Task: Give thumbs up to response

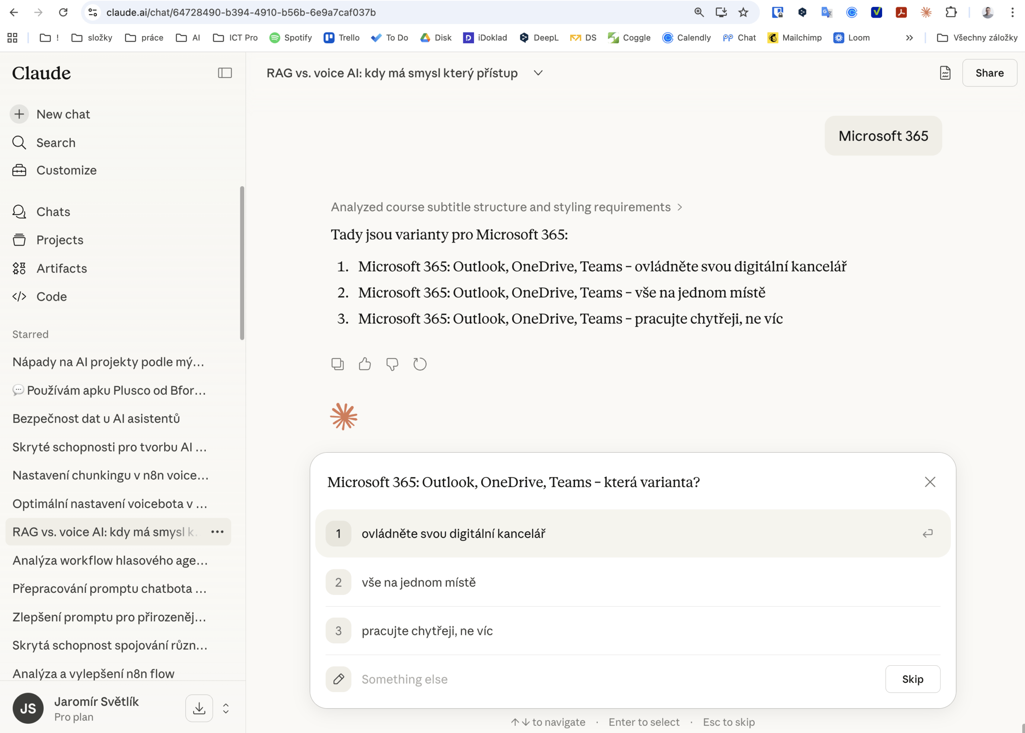Action: (x=365, y=364)
